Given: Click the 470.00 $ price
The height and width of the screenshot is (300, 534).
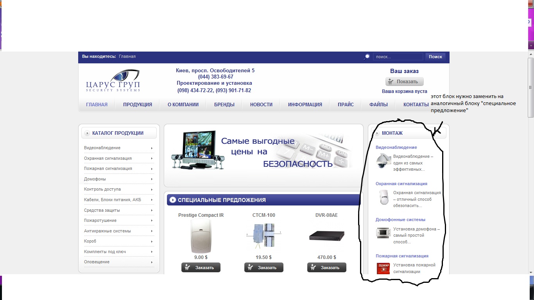Looking at the screenshot, I should coord(327,257).
